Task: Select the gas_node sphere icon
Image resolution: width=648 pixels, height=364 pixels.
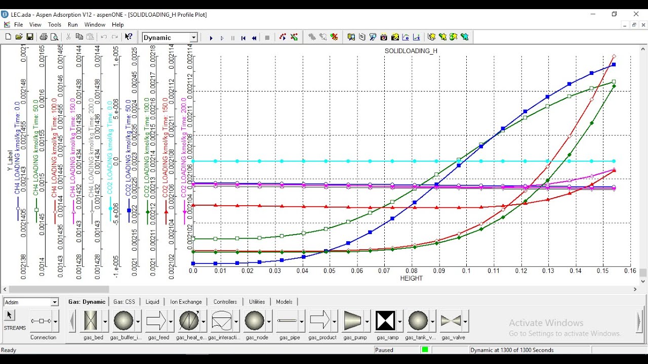Action: 254,321
